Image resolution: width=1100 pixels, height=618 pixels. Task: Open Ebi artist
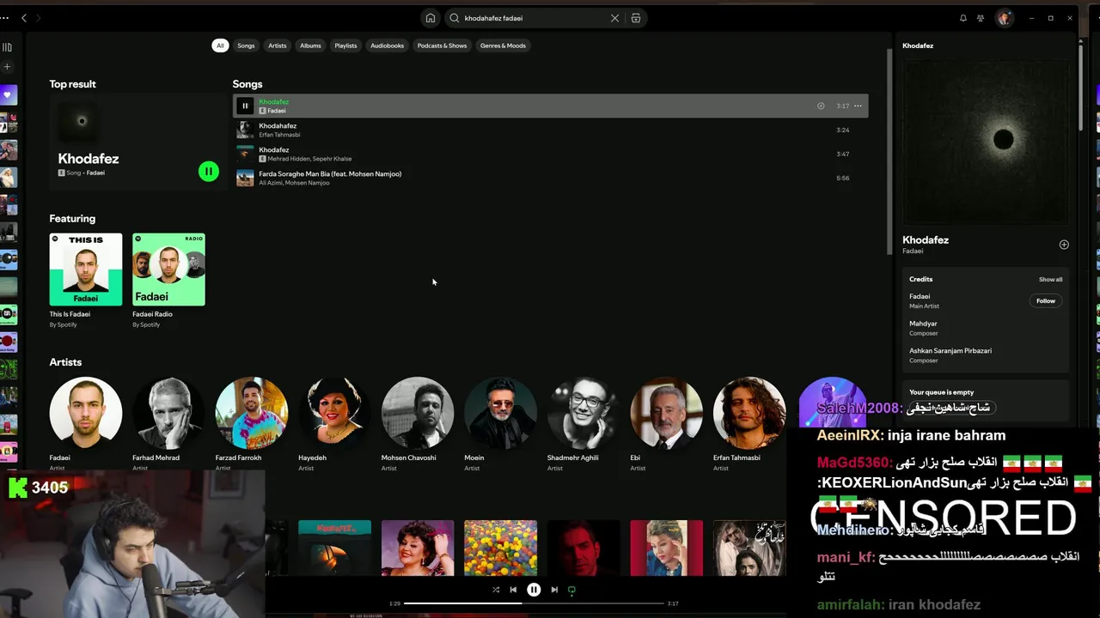666,413
